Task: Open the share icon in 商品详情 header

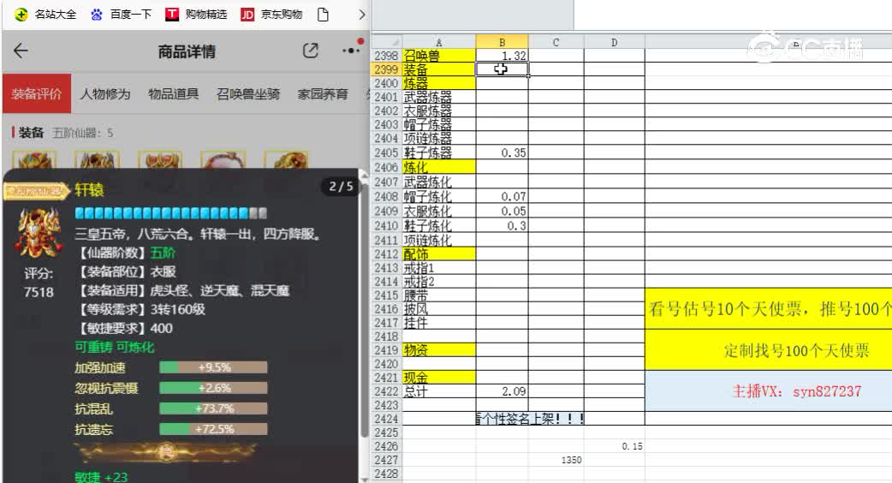Action: [x=311, y=51]
